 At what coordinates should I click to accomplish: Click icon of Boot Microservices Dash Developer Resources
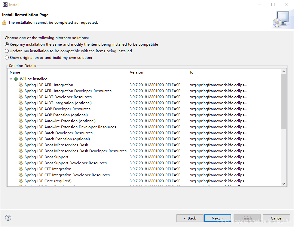[x=21, y=151]
